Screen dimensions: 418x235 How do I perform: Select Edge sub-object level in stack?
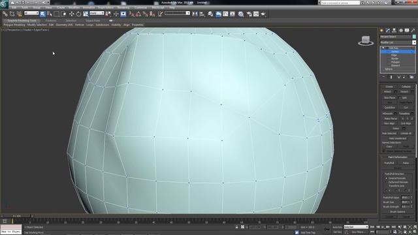tap(394, 55)
